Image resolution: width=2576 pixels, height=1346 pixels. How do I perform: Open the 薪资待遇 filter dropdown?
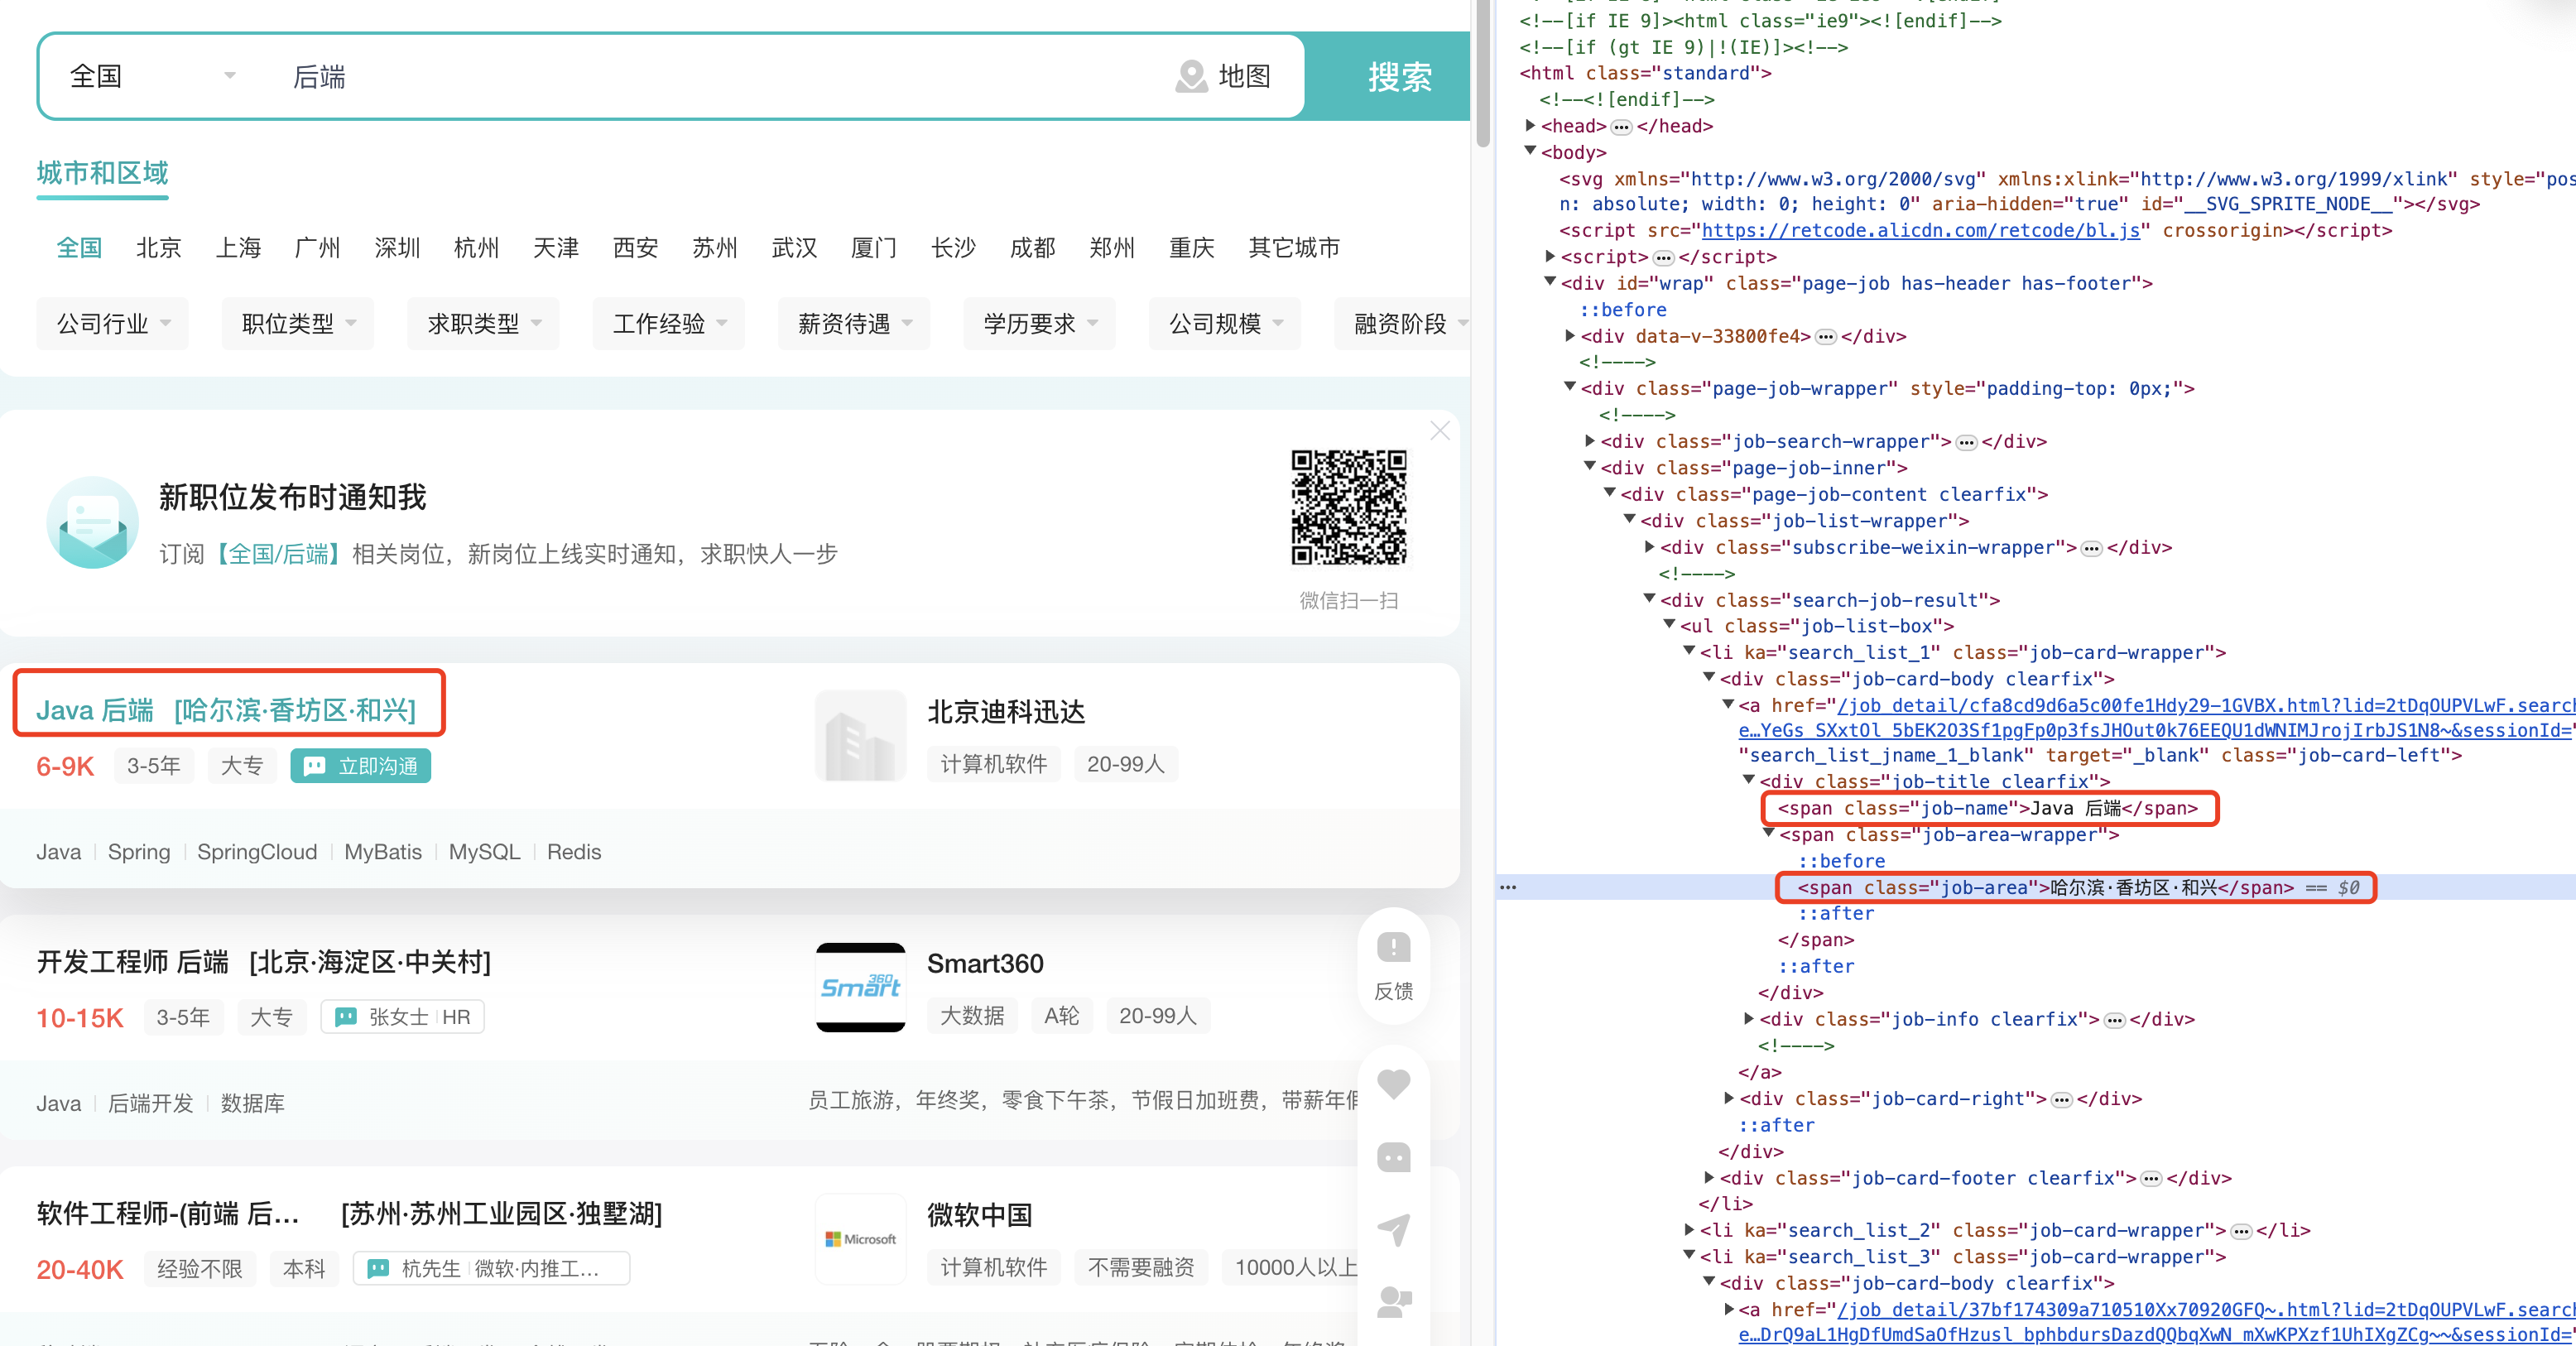click(854, 324)
